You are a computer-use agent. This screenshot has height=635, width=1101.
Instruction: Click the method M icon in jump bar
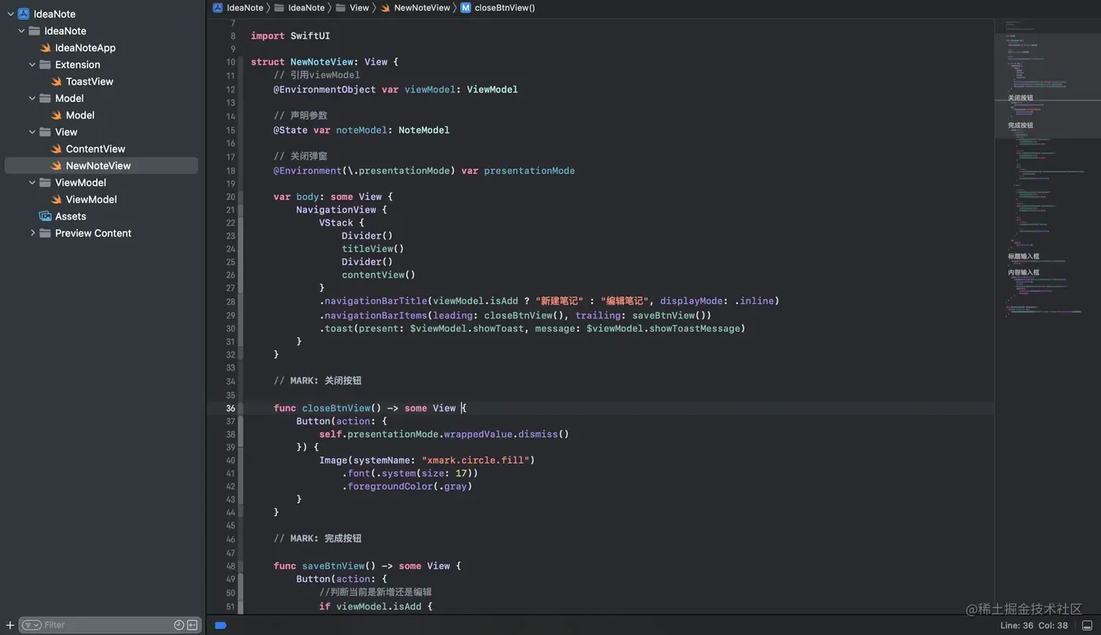(466, 8)
